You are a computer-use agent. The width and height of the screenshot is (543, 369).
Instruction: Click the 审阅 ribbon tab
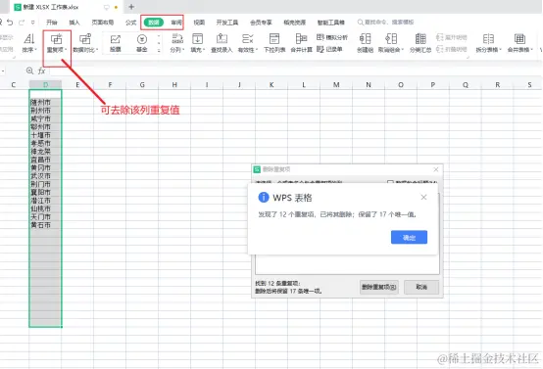click(x=176, y=23)
